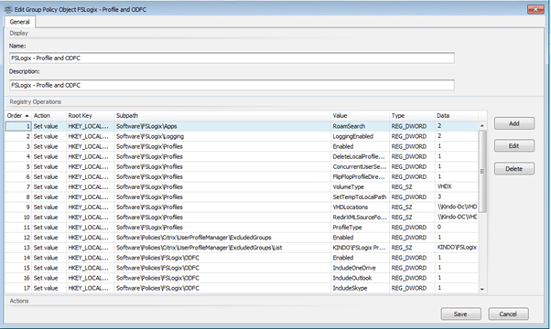This screenshot has width=551, height=329.
Task: Click the scroll up arrow of the registry list
Action: 482,125
